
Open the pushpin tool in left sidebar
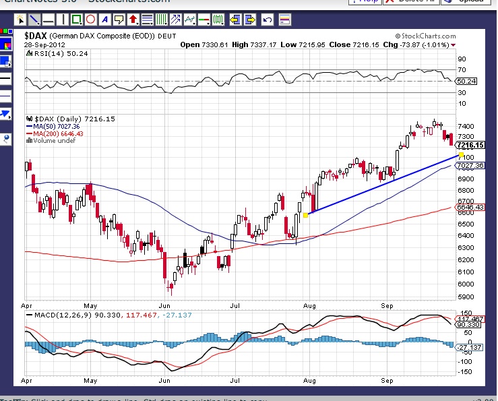(x=5, y=139)
